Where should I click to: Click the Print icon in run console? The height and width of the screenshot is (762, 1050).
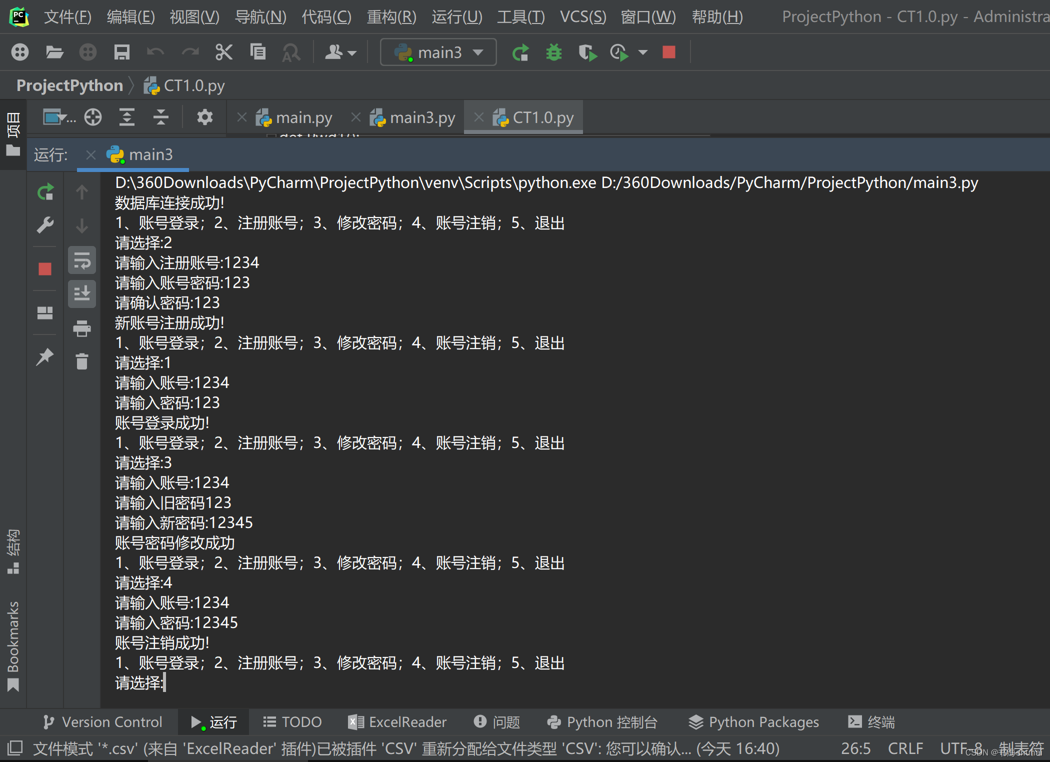point(82,328)
